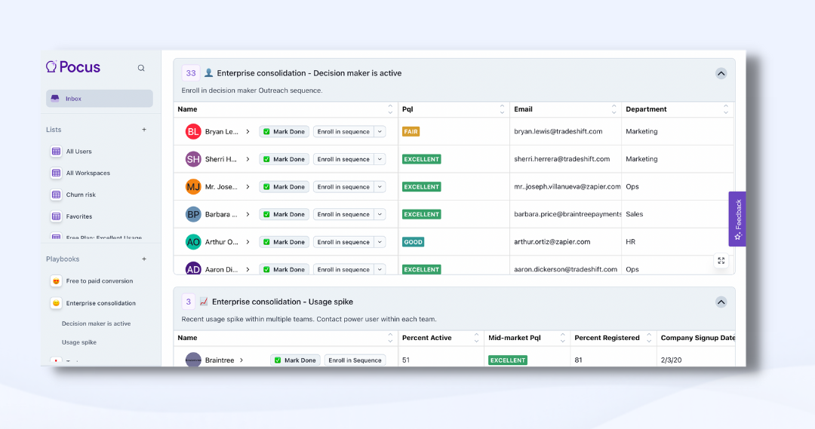Click the BP avatar for Barbara
815x429 pixels.
pos(193,214)
